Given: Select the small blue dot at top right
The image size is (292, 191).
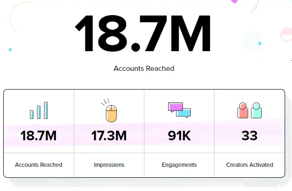Looking at the screenshot, I should 259,44.
